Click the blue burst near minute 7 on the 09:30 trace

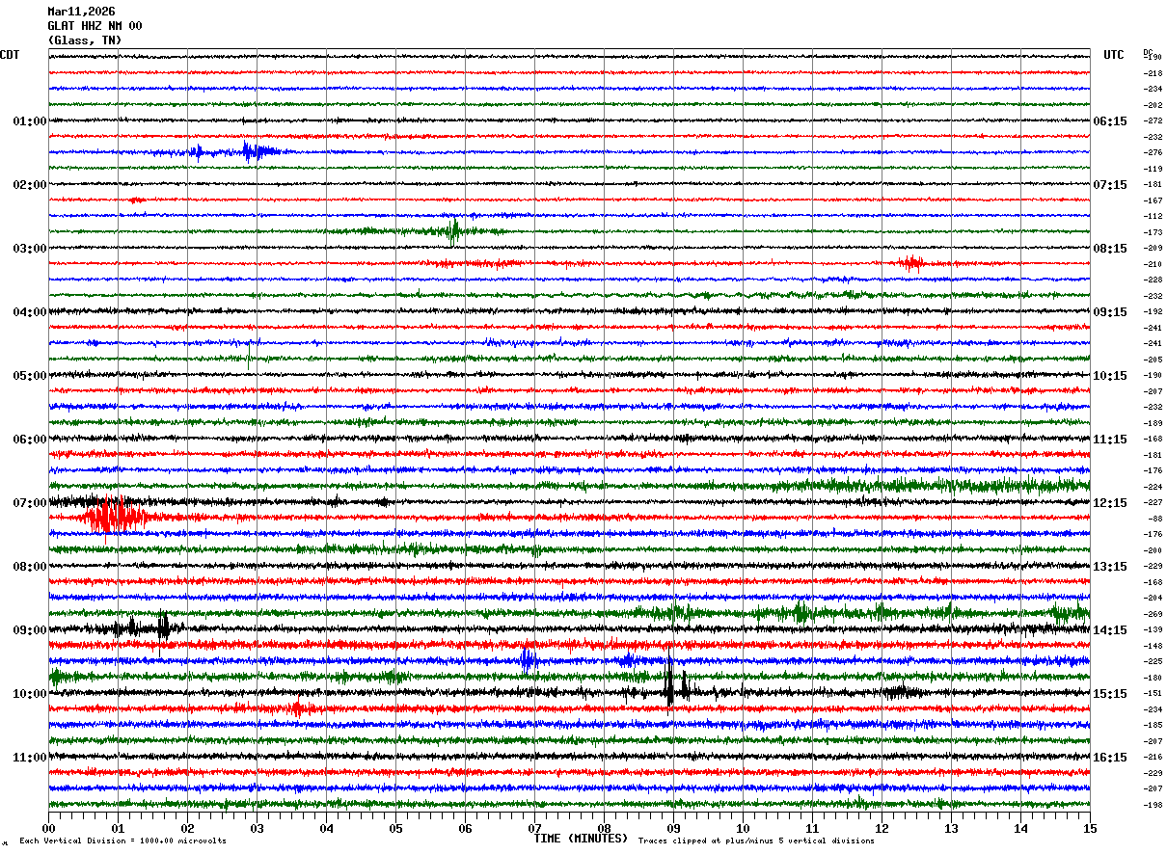point(528,659)
